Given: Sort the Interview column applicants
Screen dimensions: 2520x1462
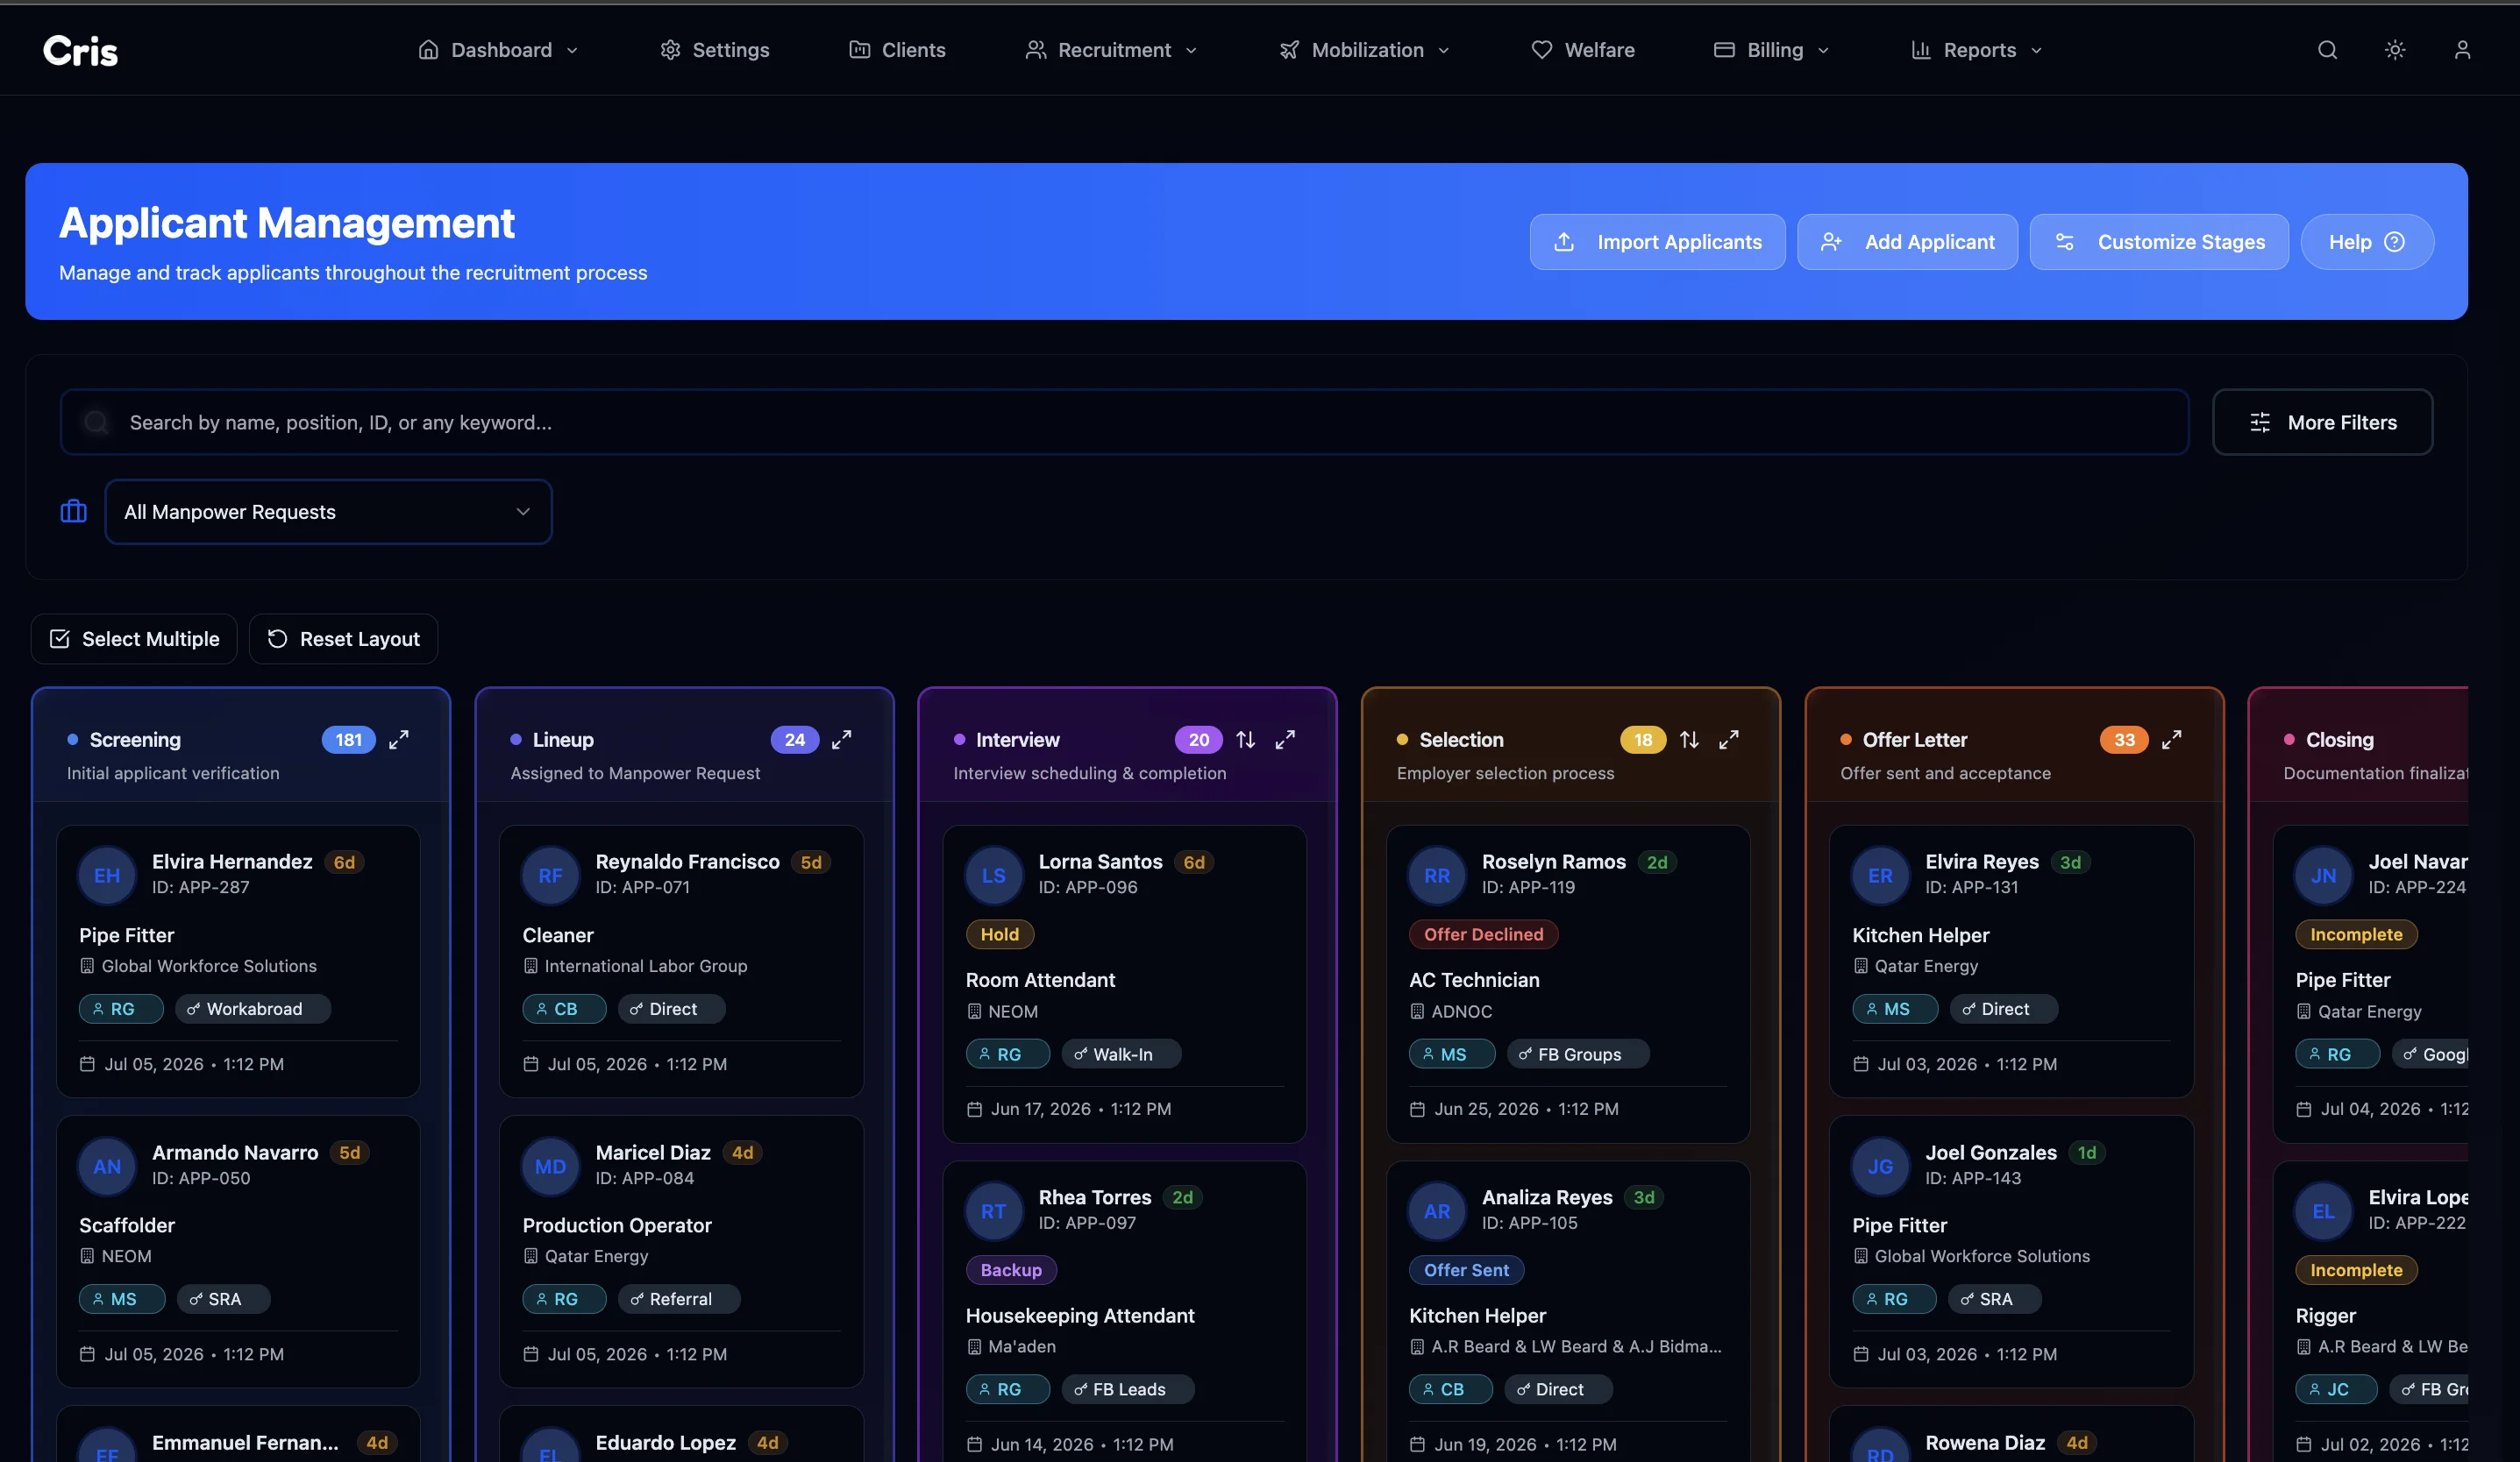Looking at the screenshot, I should click(1245, 740).
